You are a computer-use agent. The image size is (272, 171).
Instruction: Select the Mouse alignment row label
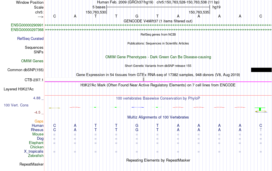[x=38, y=134]
